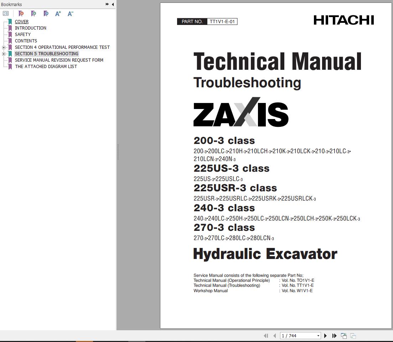The image size is (393, 342).
Task: Go to the SAFETY bookmark
Action: coord(23,34)
